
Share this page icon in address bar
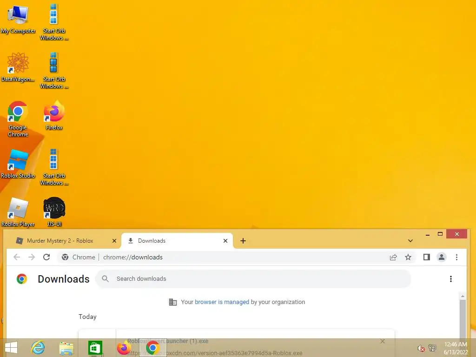[x=393, y=257]
